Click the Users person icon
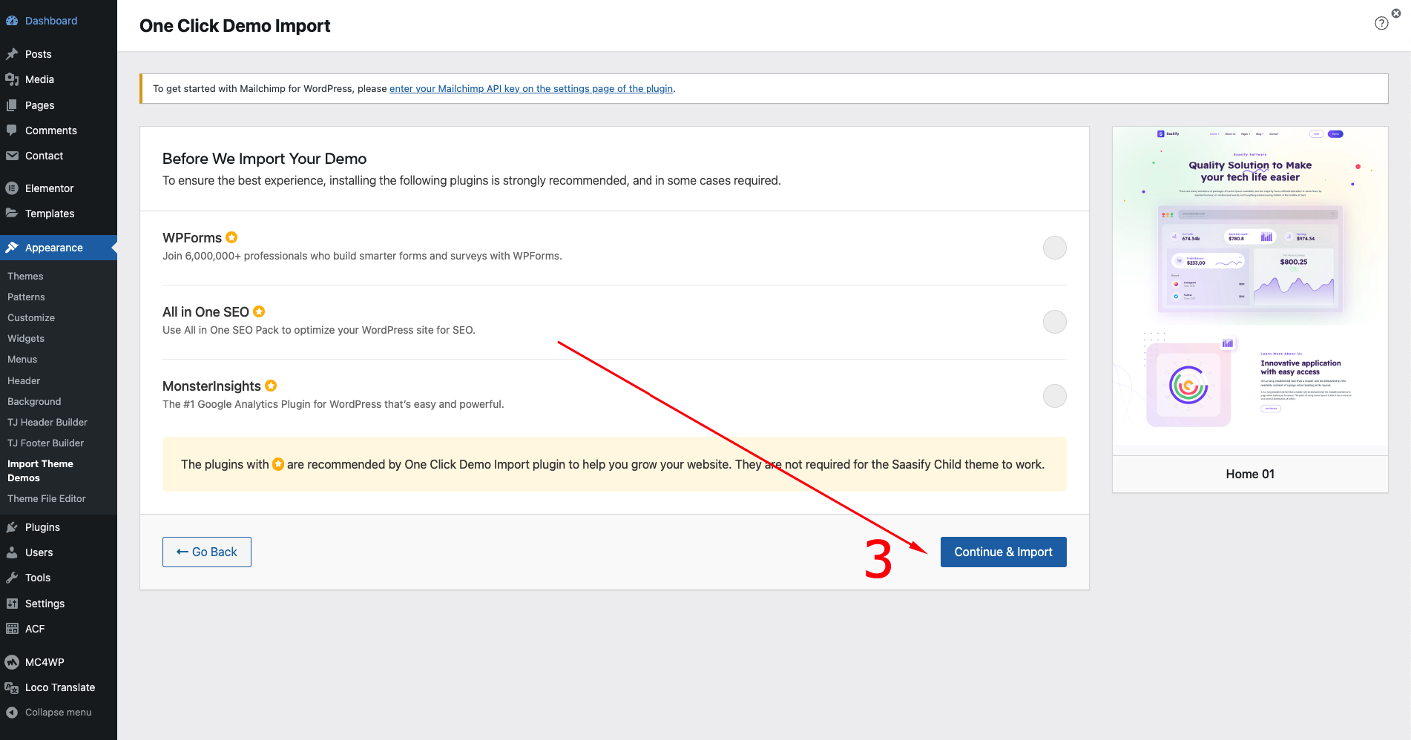This screenshot has width=1411, height=740. (x=12, y=552)
